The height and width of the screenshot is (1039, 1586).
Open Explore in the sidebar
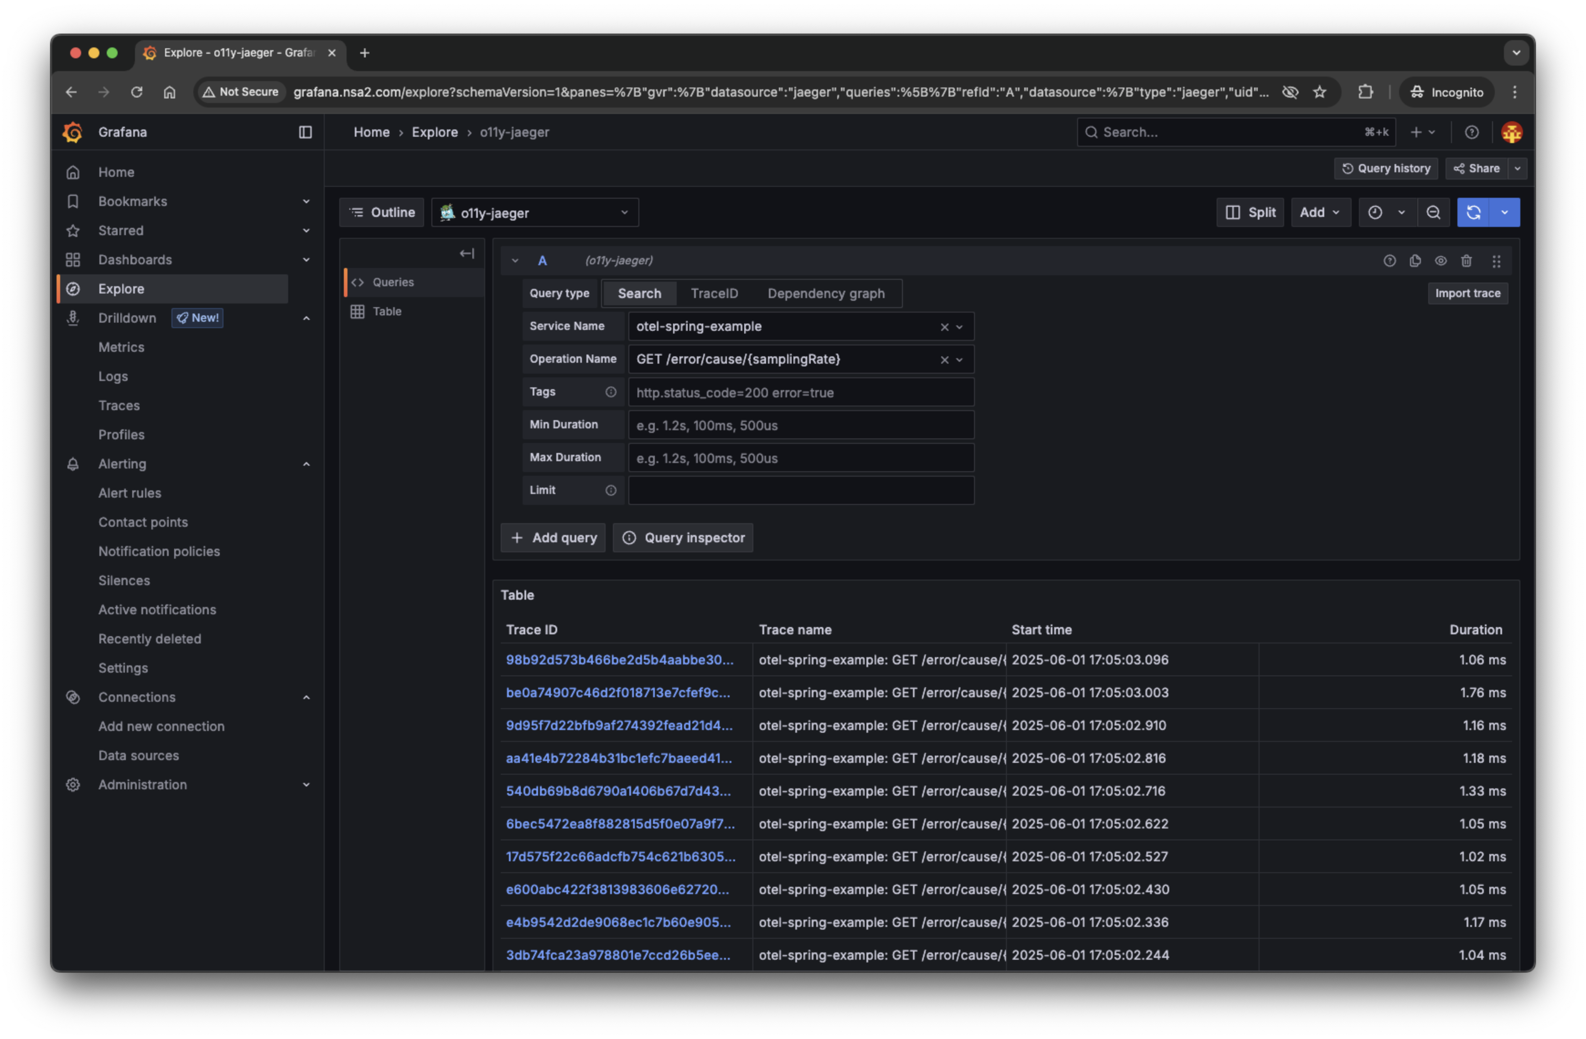pyautogui.click(x=173, y=289)
